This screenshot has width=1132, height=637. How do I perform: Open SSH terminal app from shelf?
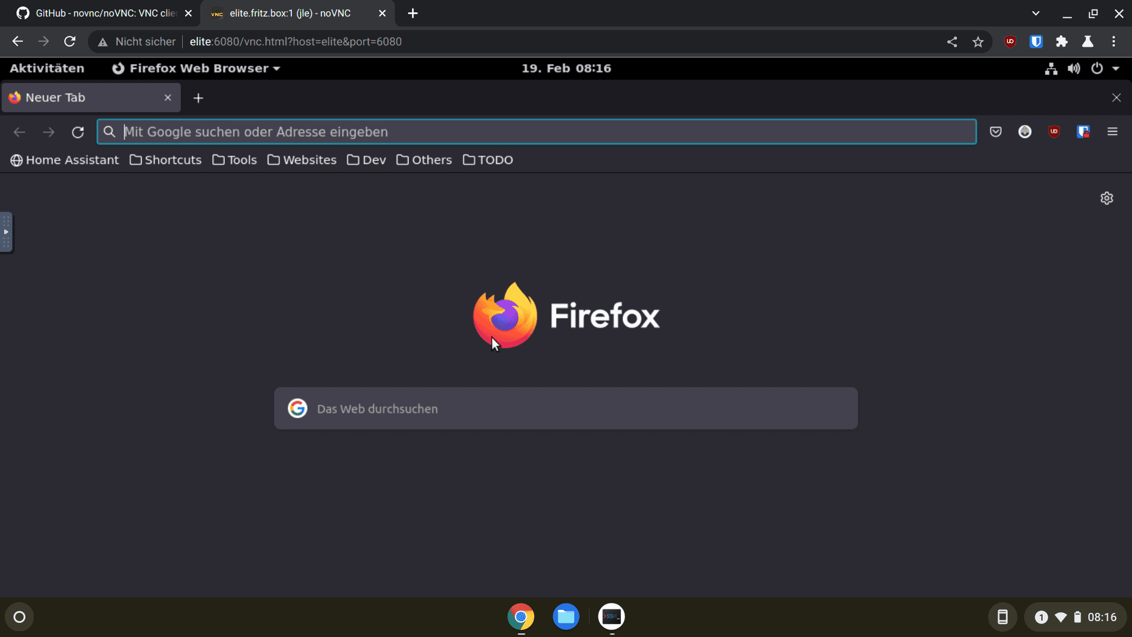tap(611, 617)
